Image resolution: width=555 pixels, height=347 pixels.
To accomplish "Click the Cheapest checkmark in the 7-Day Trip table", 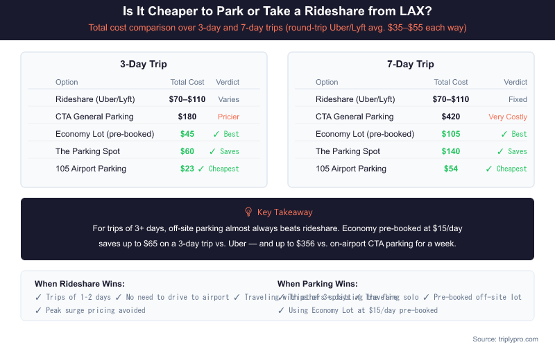I will pos(489,169).
